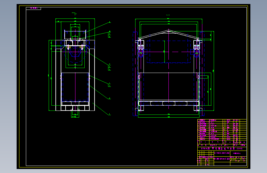Click the section arrow mark above left view
Image resolution: width=267 pixels, height=173 pixels.
tap(74, 14)
